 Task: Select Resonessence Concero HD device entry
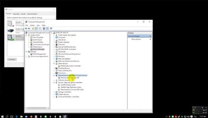[70, 78]
